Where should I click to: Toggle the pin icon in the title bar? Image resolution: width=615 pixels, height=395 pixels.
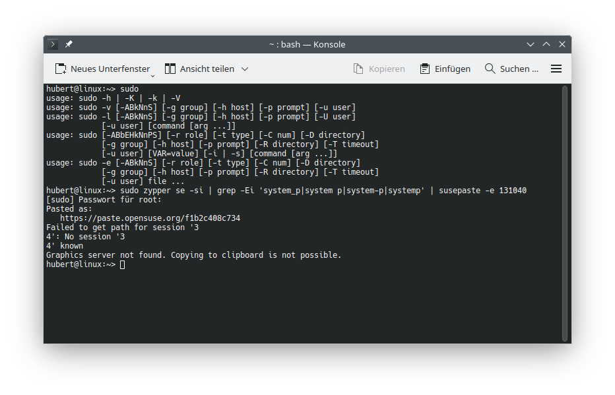point(69,44)
